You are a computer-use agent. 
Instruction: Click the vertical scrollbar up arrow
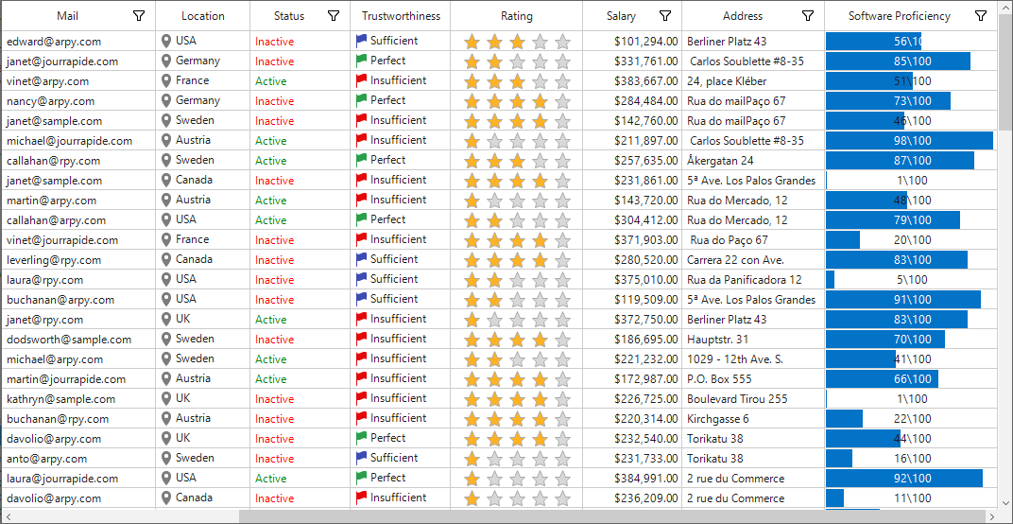[x=1005, y=6]
